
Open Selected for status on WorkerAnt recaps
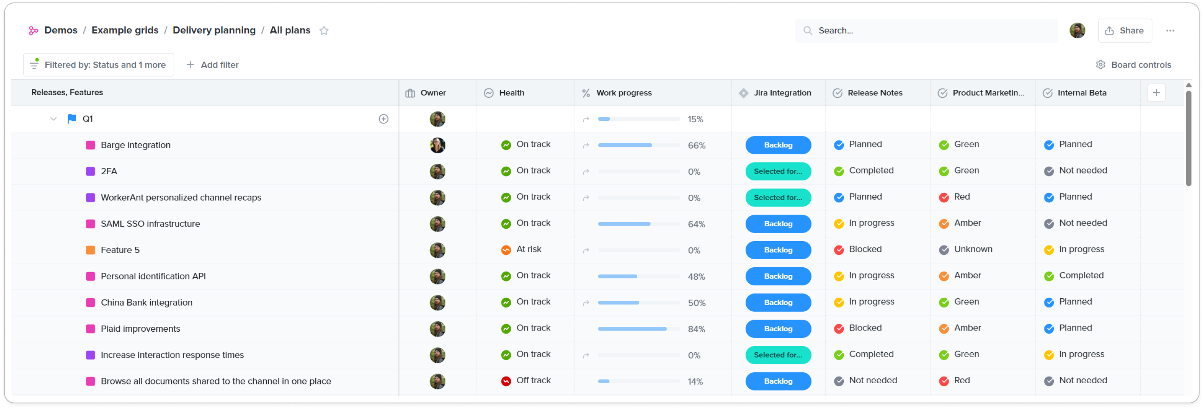(x=778, y=197)
